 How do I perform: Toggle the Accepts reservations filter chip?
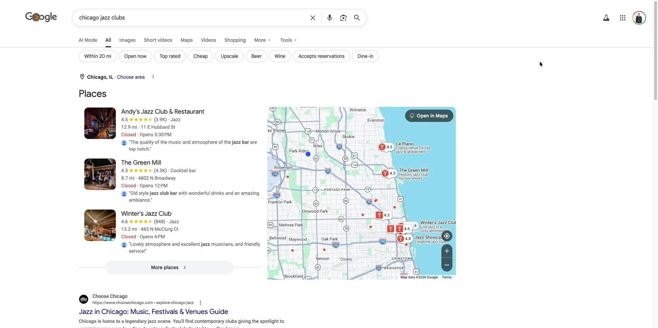[321, 56]
